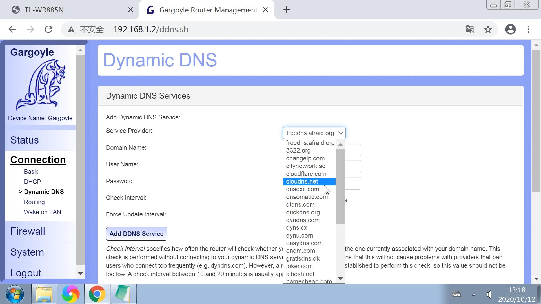Click the Google Translate page icon
The width and height of the screenshot is (541, 304).
click(x=470, y=29)
